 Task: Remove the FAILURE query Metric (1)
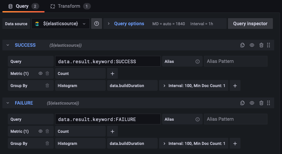click(47, 131)
